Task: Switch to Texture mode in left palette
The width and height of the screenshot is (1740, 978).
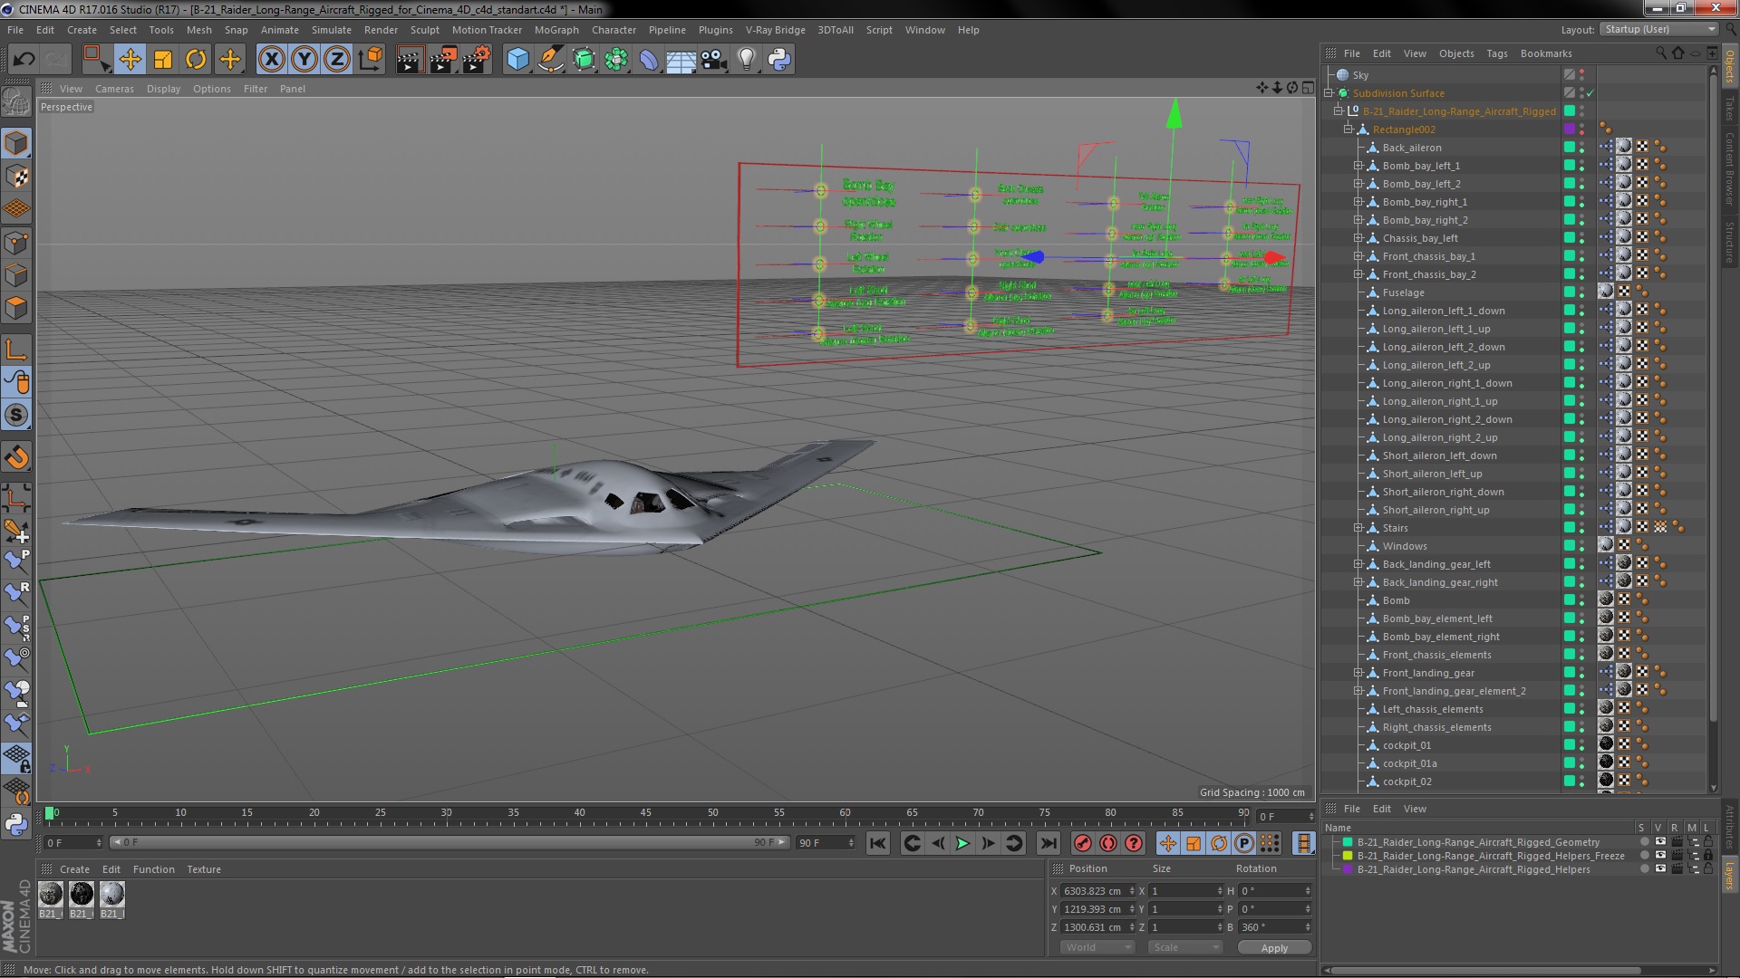Action: pos(16,177)
